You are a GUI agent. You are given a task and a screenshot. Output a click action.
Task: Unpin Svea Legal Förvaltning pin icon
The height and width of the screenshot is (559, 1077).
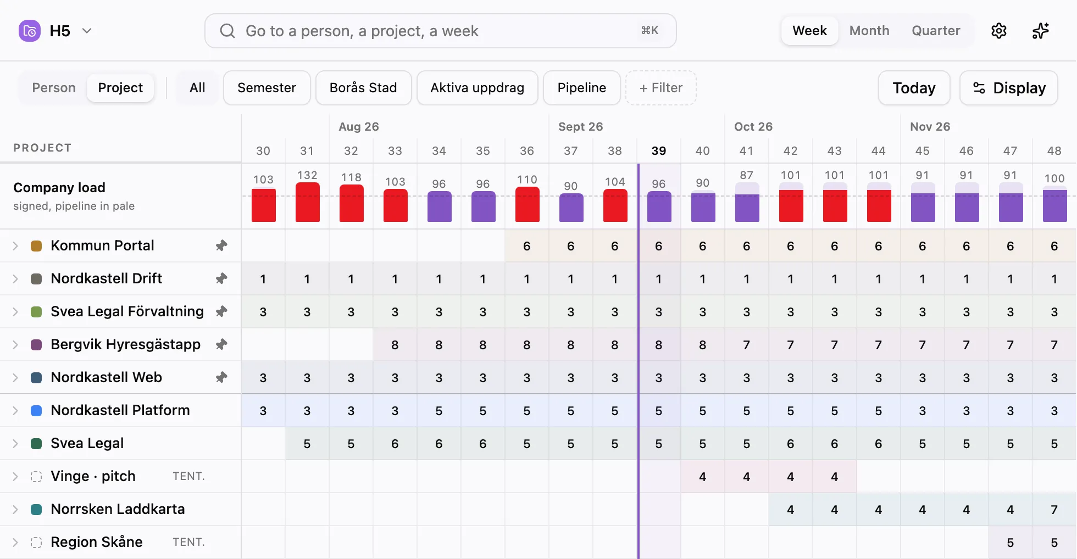221,311
